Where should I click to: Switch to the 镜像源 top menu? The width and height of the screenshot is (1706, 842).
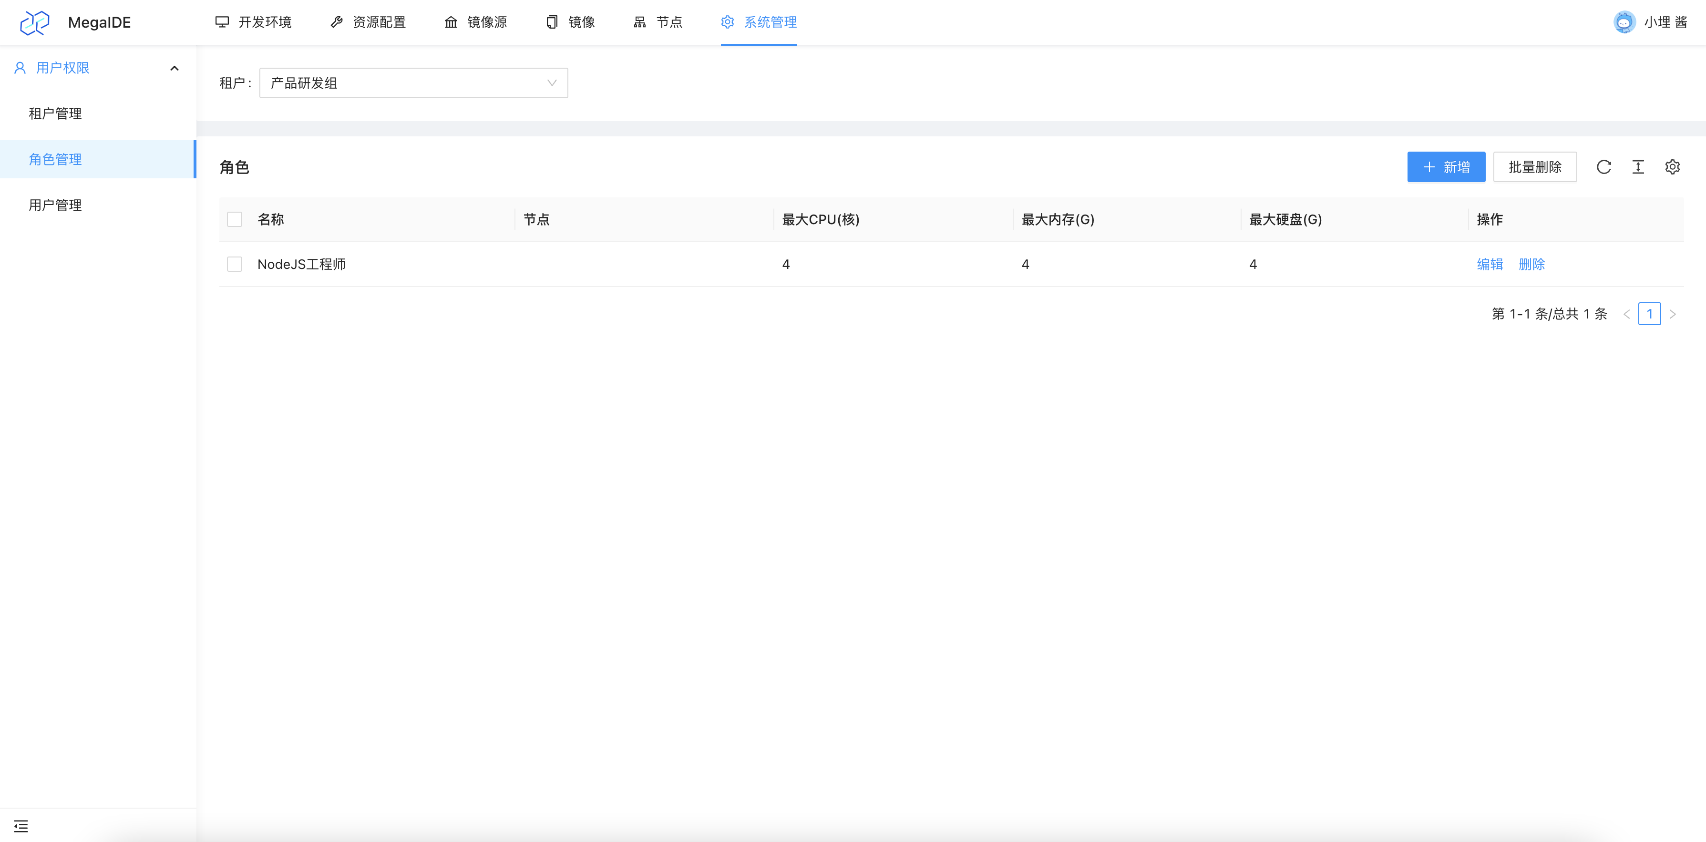click(x=475, y=22)
